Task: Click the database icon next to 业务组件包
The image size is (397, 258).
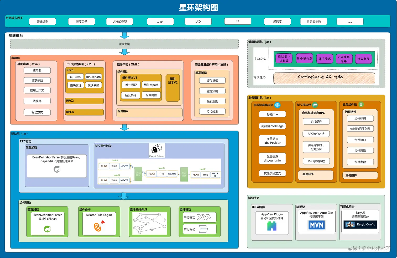Action: (x=361, y=104)
